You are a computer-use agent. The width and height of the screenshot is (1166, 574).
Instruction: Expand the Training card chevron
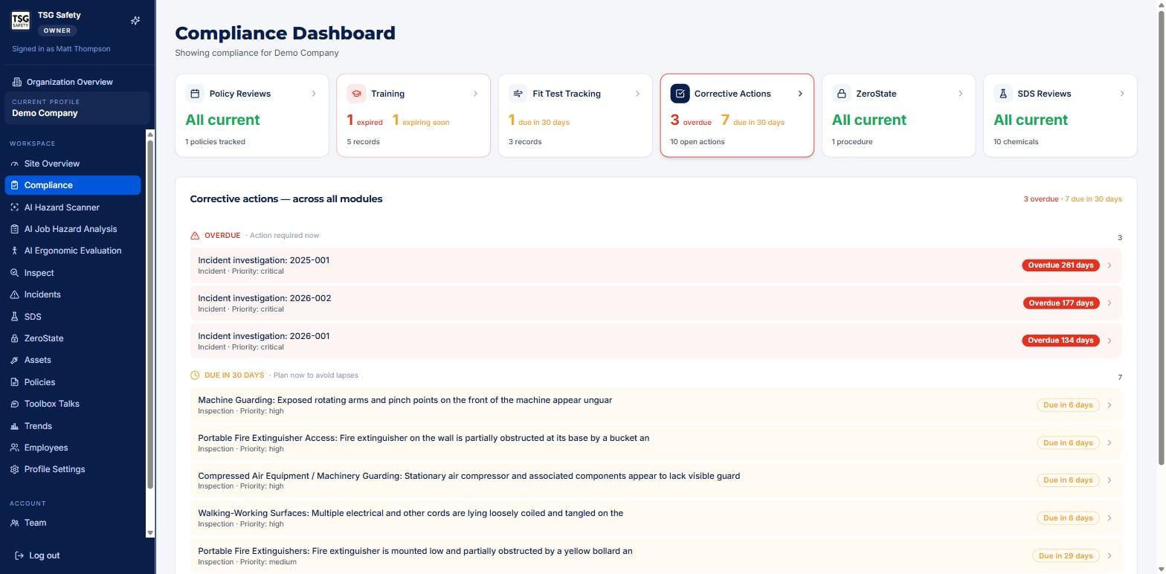tap(475, 94)
